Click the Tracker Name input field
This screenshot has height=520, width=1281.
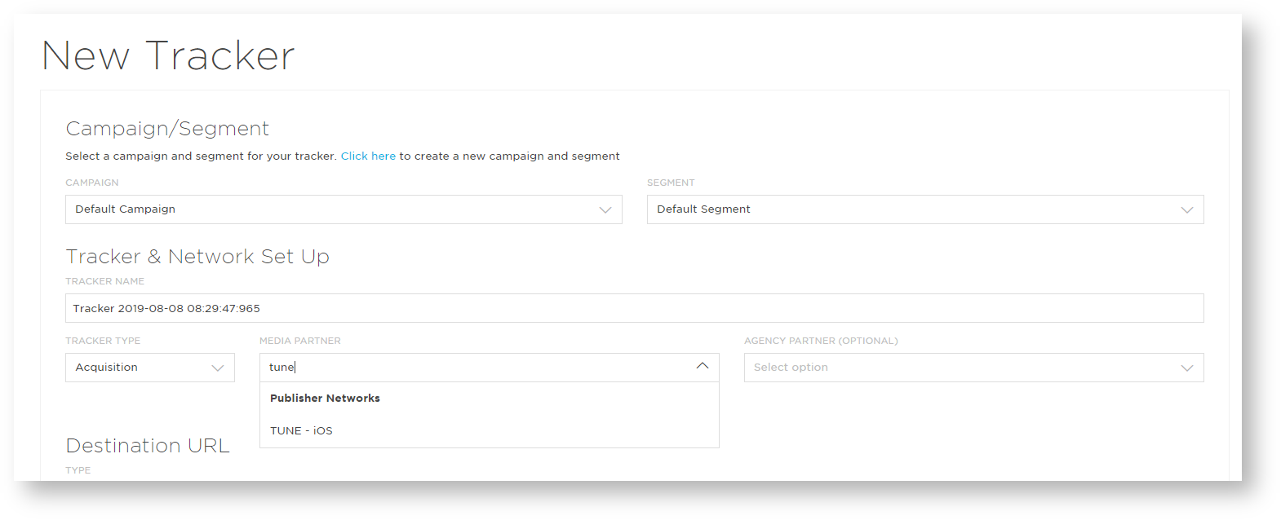click(635, 308)
